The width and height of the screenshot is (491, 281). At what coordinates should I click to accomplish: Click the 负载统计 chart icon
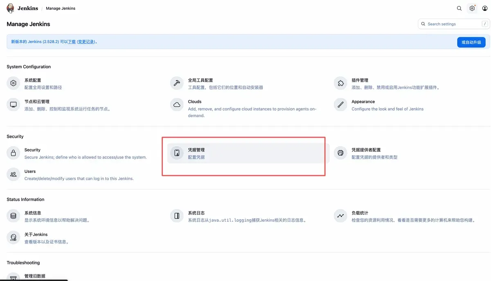340,216
